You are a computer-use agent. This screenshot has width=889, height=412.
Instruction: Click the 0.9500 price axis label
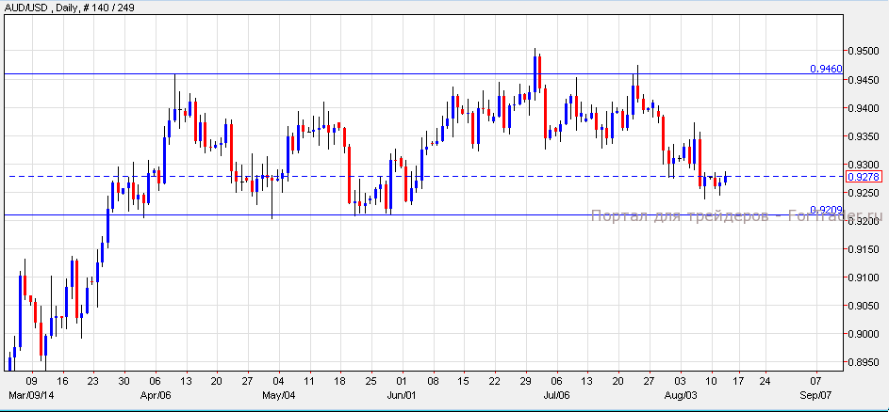[x=863, y=51]
